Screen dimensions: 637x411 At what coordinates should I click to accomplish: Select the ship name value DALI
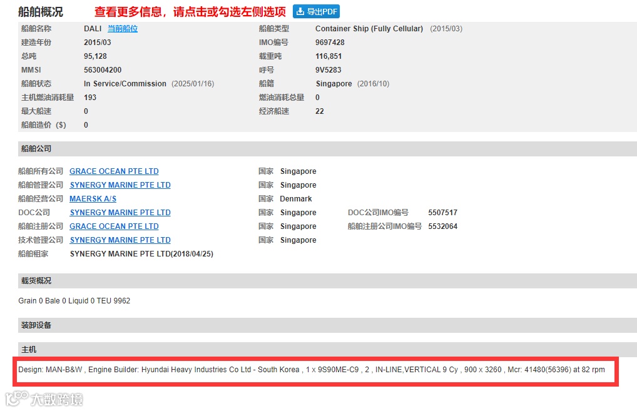93,28
